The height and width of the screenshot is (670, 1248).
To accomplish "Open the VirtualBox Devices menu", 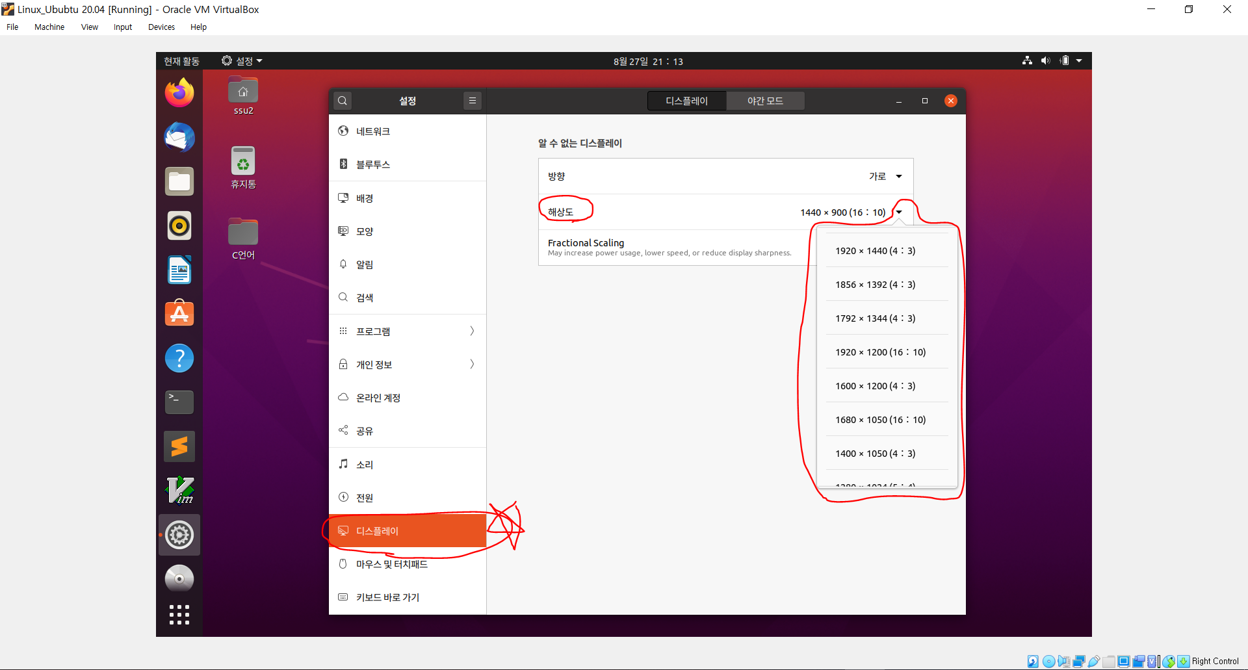I will (x=161, y=27).
